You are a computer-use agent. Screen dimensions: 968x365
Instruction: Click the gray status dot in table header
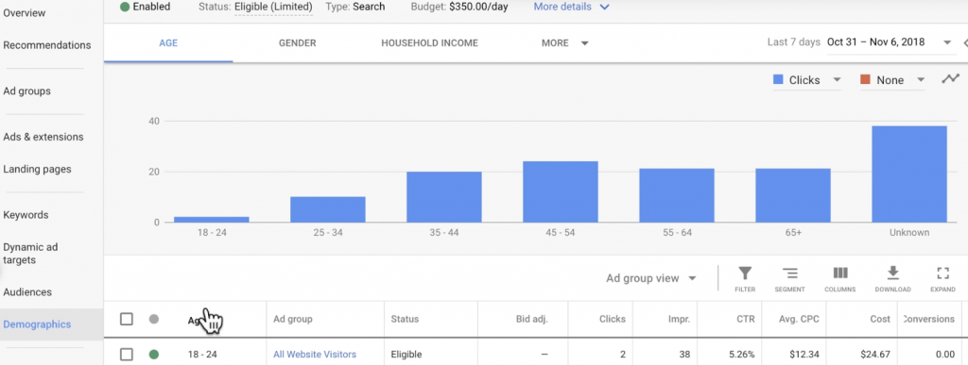click(x=154, y=319)
